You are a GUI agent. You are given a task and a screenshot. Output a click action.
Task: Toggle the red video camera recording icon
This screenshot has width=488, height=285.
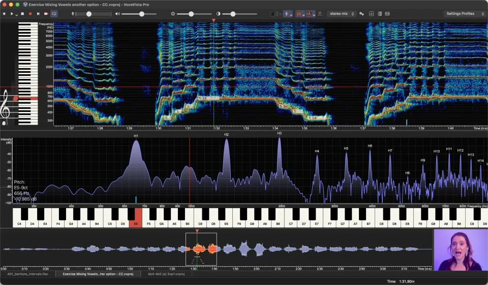(46, 14)
